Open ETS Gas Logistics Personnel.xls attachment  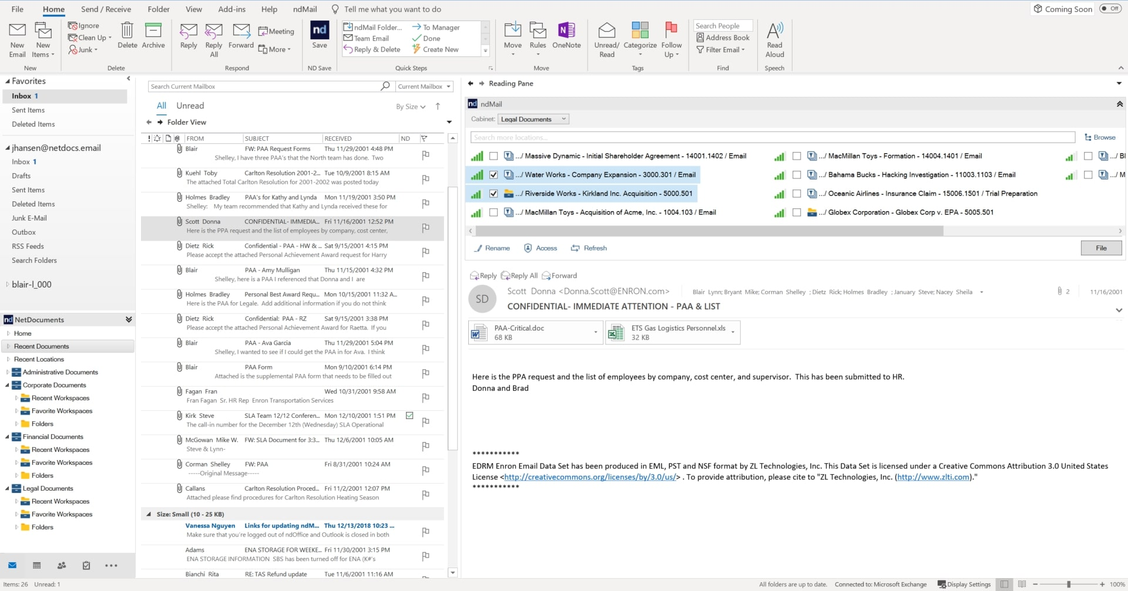tap(673, 332)
